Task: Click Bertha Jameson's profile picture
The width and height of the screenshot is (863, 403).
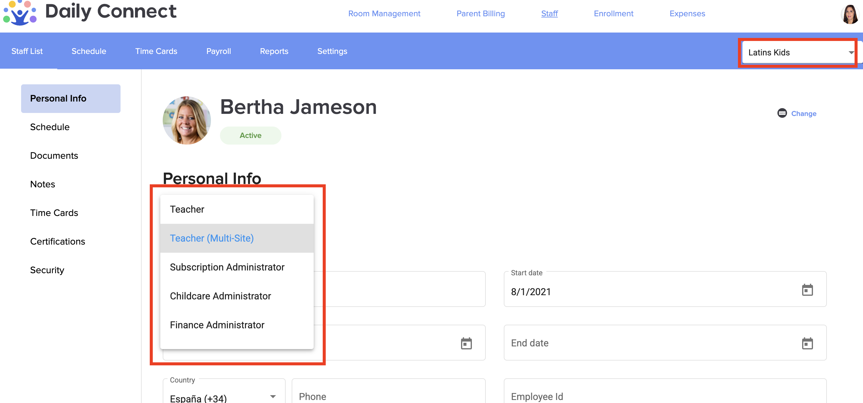Action: [x=187, y=120]
